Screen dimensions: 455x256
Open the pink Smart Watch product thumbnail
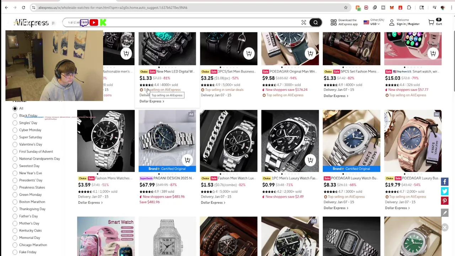(x=106, y=236)
